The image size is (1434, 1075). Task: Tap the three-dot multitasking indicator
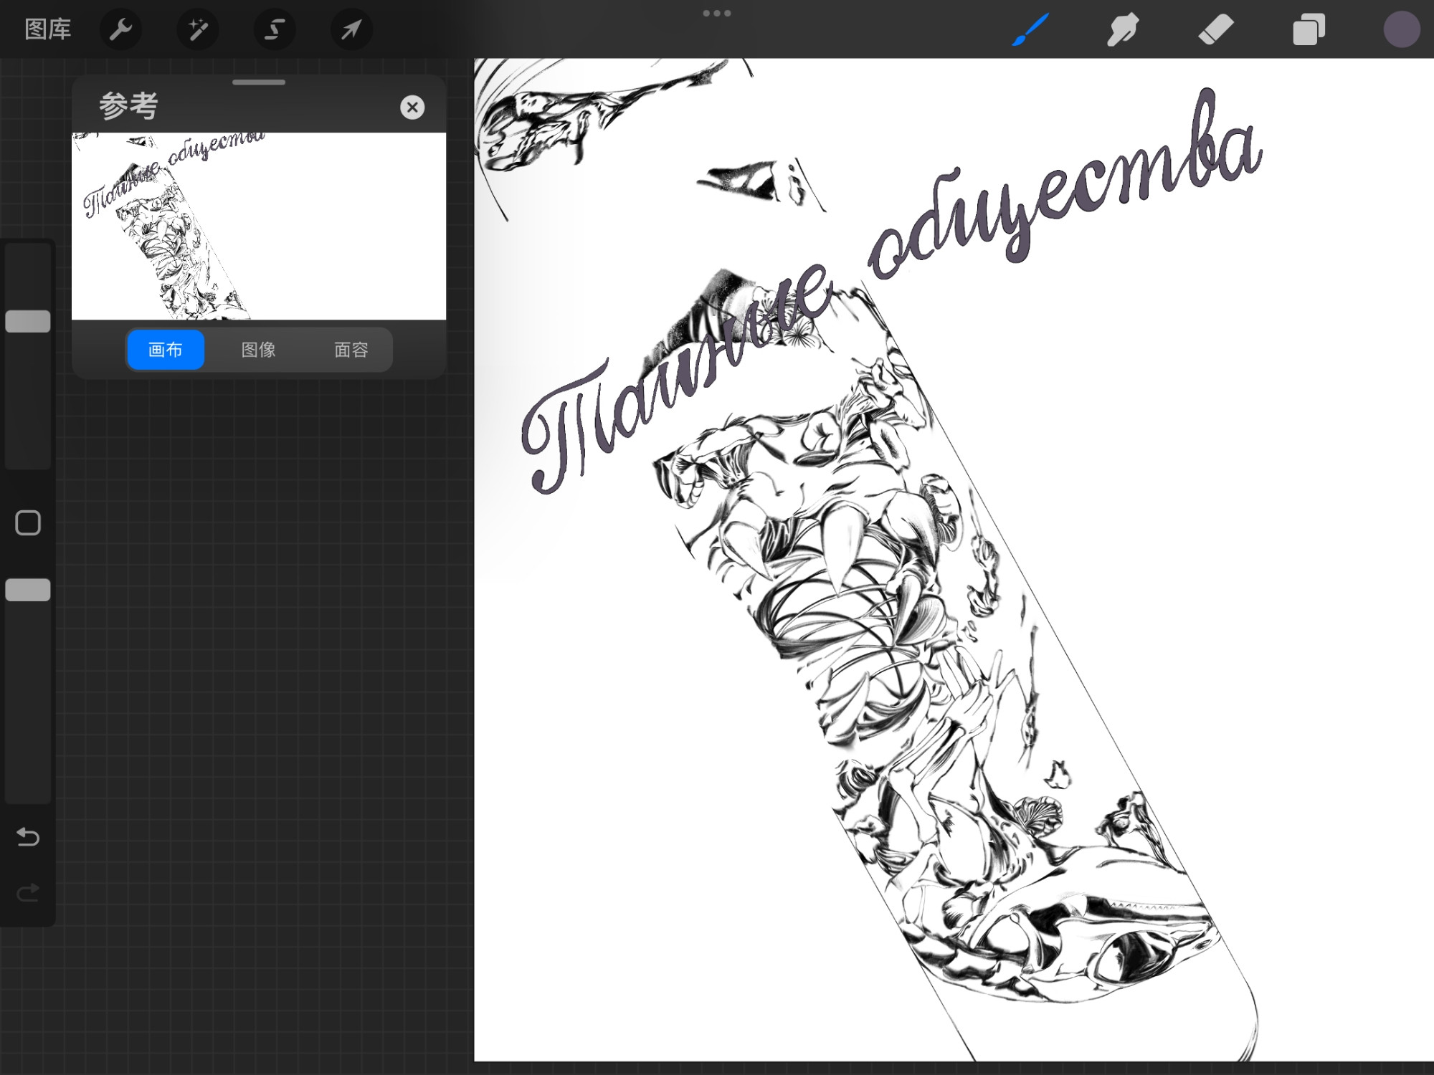[717, 13]
